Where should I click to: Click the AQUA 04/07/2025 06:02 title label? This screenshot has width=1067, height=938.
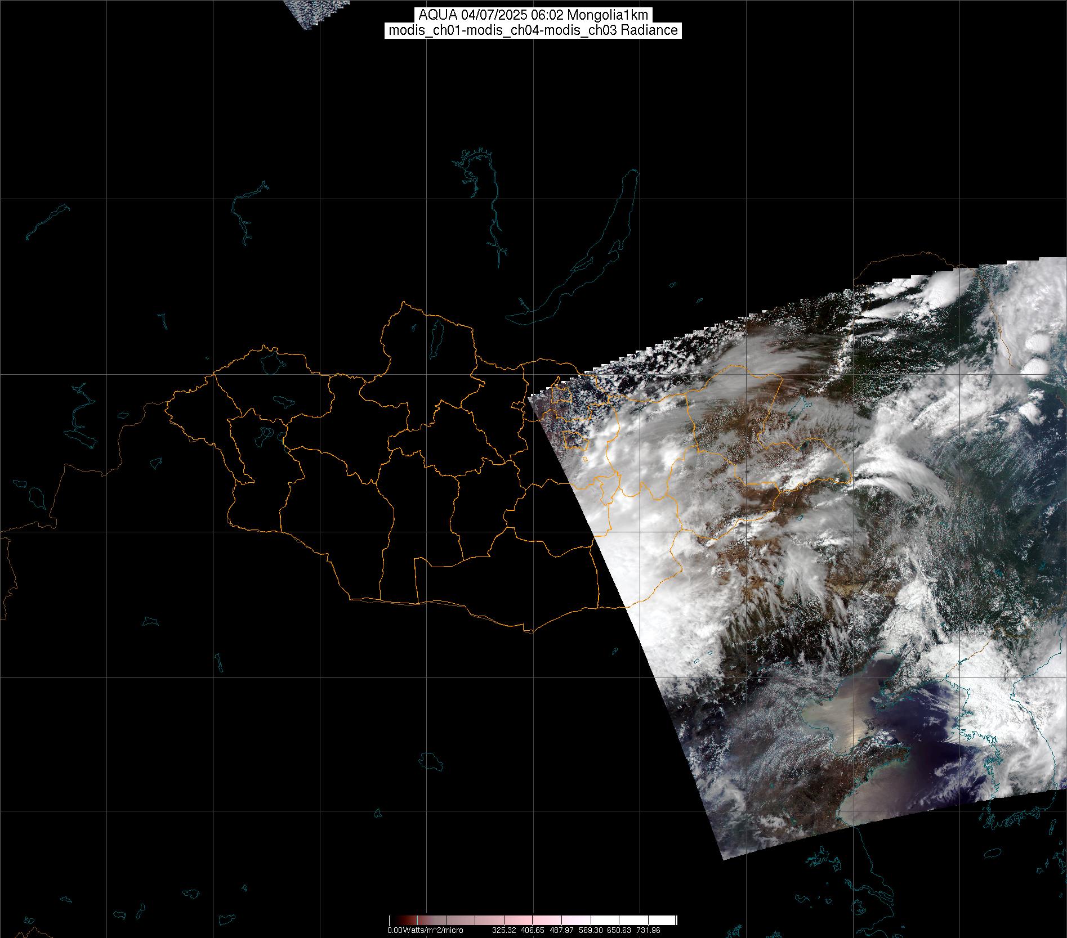click(533, 15)
